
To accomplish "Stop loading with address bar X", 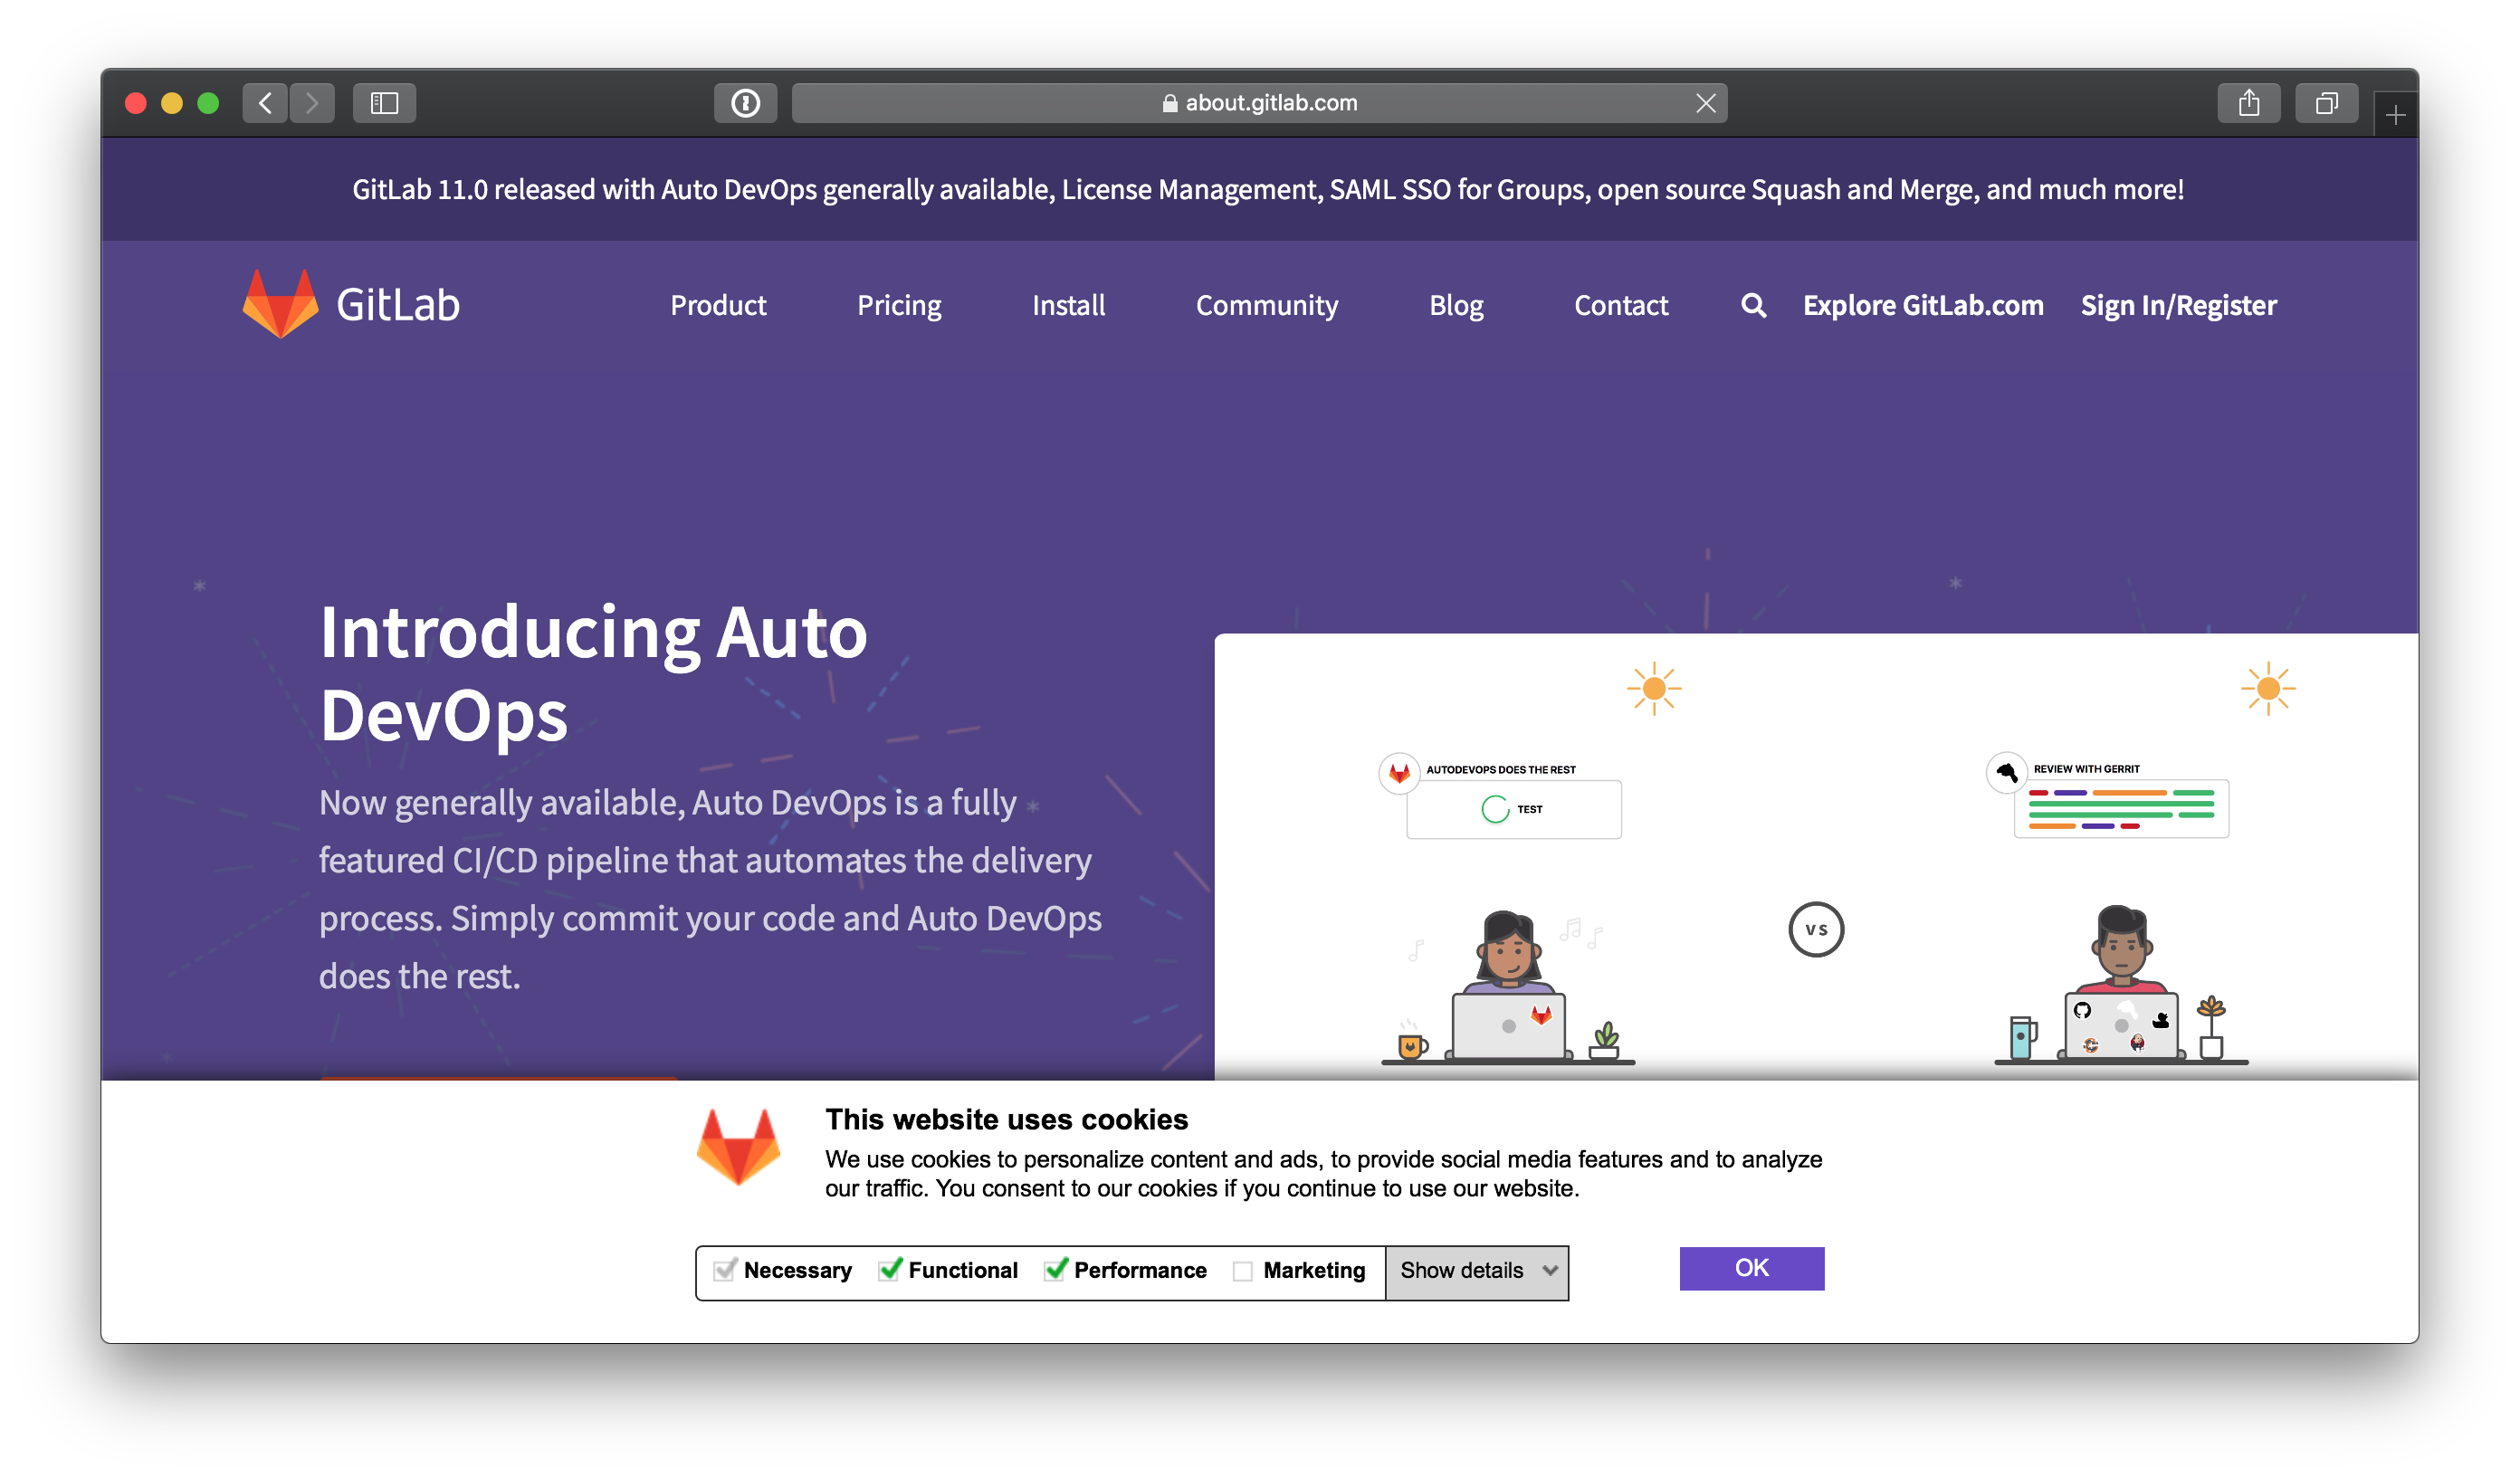I will click(x=1706, y=103).
